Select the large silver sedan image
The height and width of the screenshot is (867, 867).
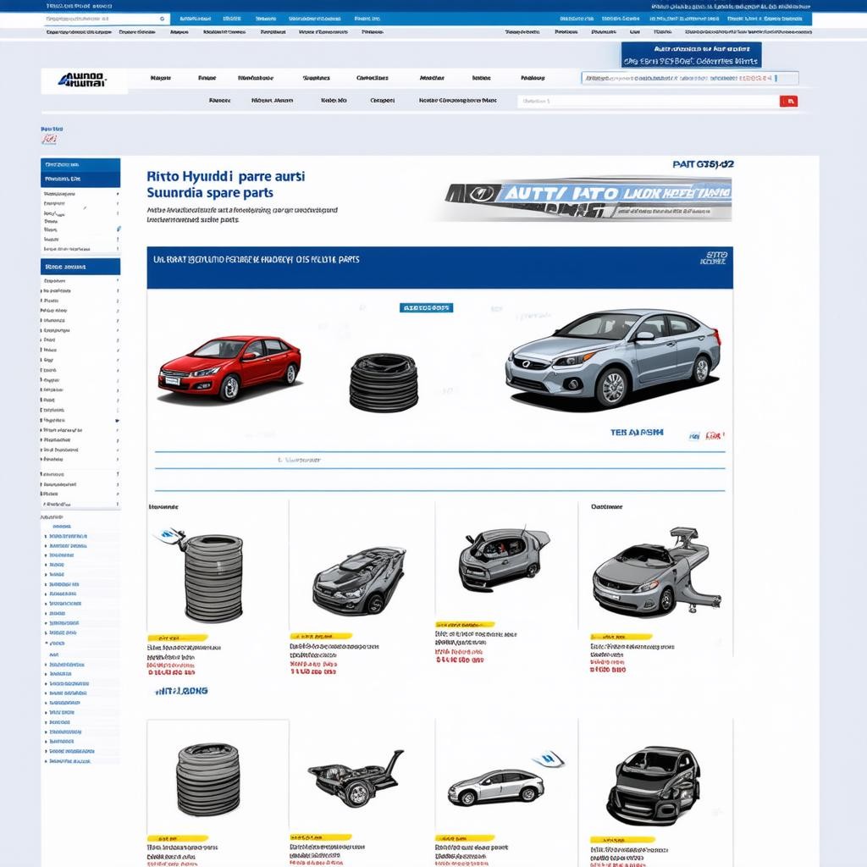tap(613, 359)
